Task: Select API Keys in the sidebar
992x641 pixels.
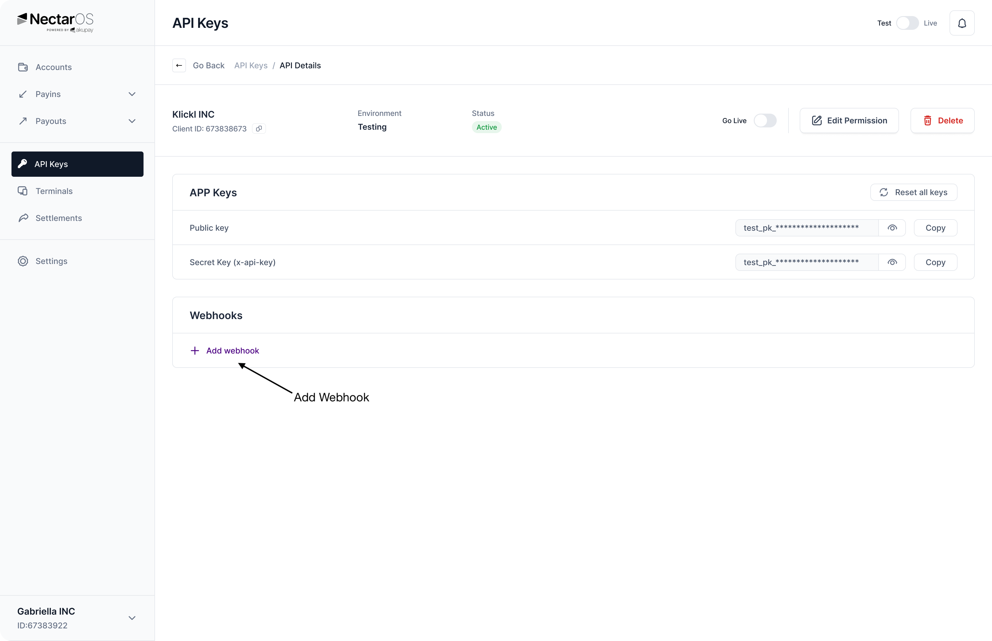Action: point(77,164)
